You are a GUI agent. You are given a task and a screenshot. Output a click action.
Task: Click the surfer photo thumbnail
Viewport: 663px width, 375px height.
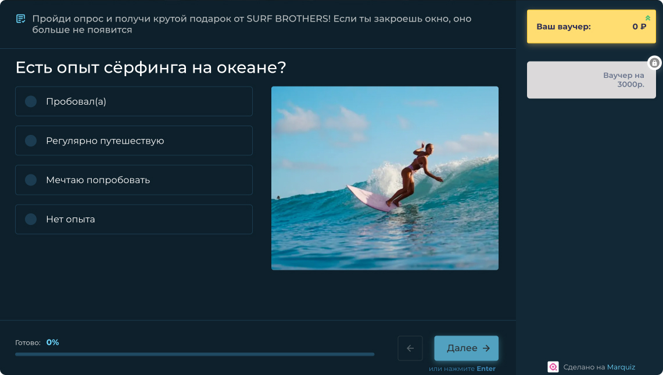point(385,178)
